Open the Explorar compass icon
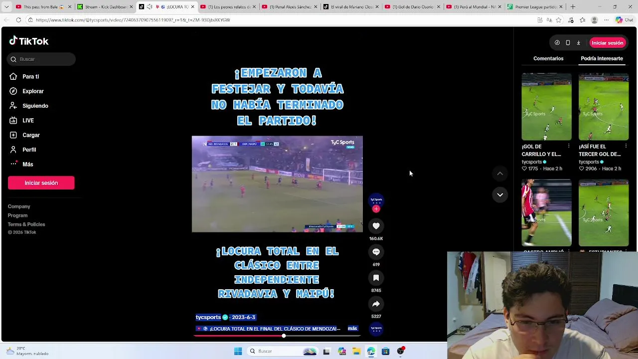Screen dimensions: 638x359 [x=13, y=91]
